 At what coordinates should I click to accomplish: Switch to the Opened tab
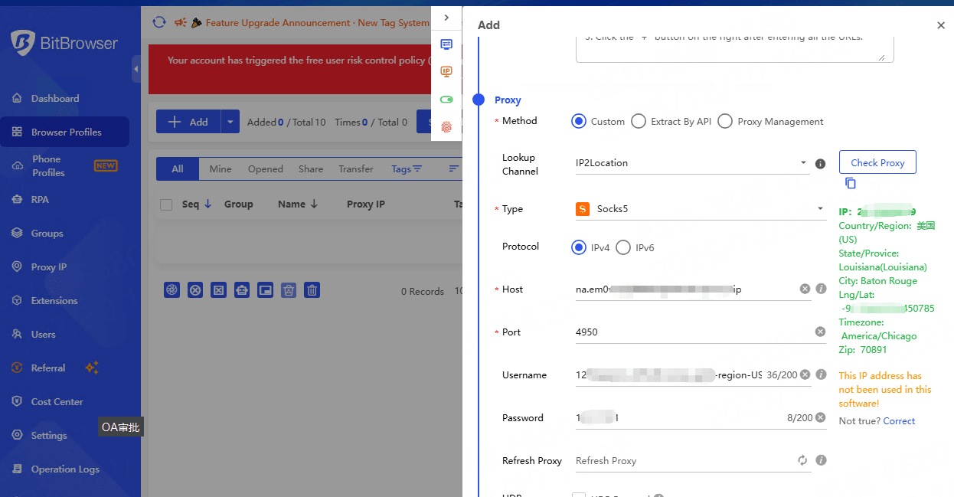click(x=265, y=168)
